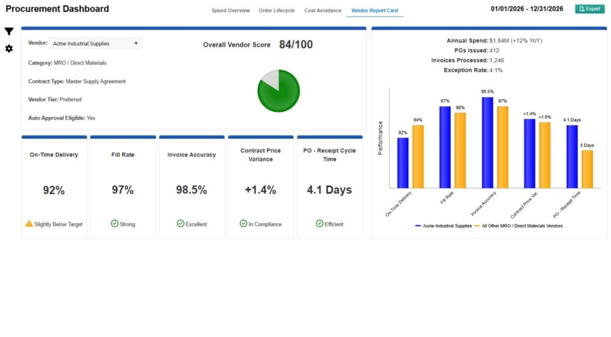Screen dimensions: 611x337
Task: Toggle Acme Industrial Supplies legend series
Action: [443, 226]
